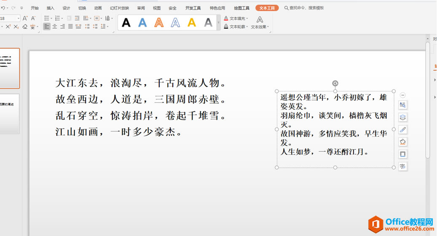Click the format brush icon beside text box
This screenshot has height=236, width=437.
coord(403,130)
